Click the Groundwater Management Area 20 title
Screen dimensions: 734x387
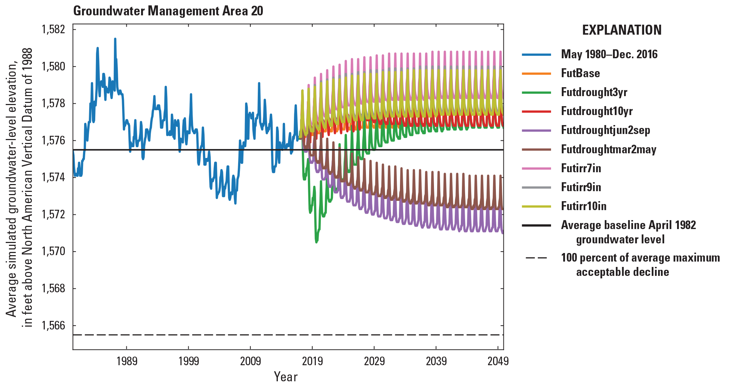(x=168, y=11)
